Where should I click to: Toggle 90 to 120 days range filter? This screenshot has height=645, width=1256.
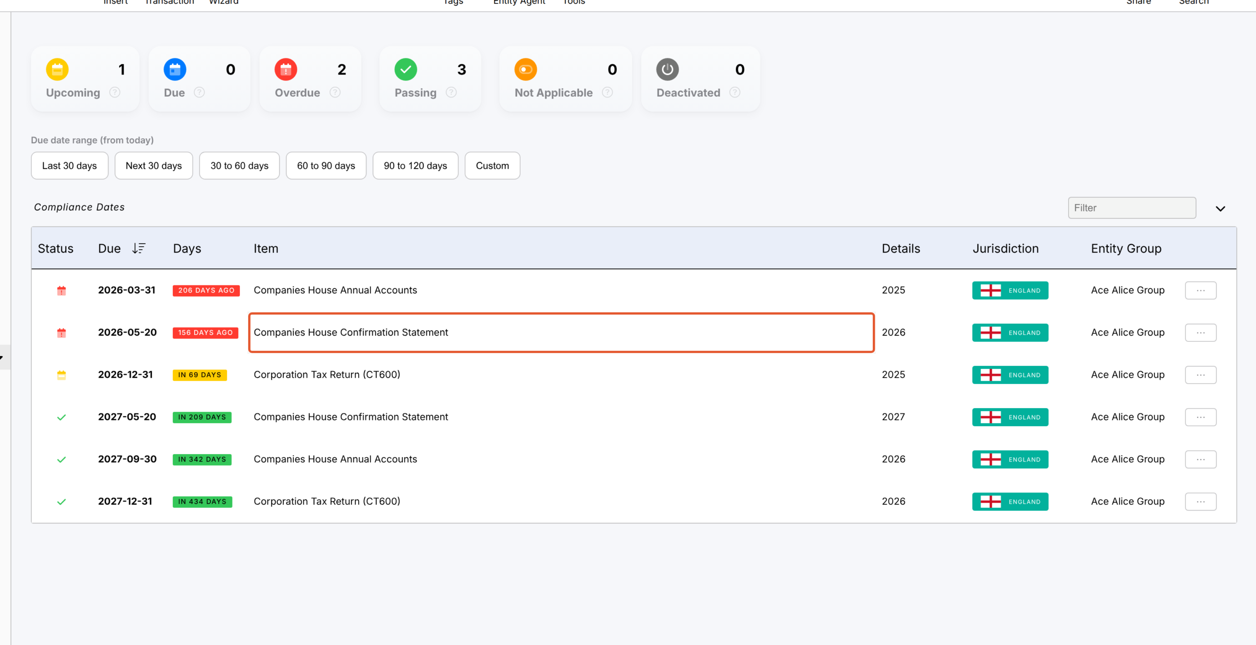coord(416,166)
